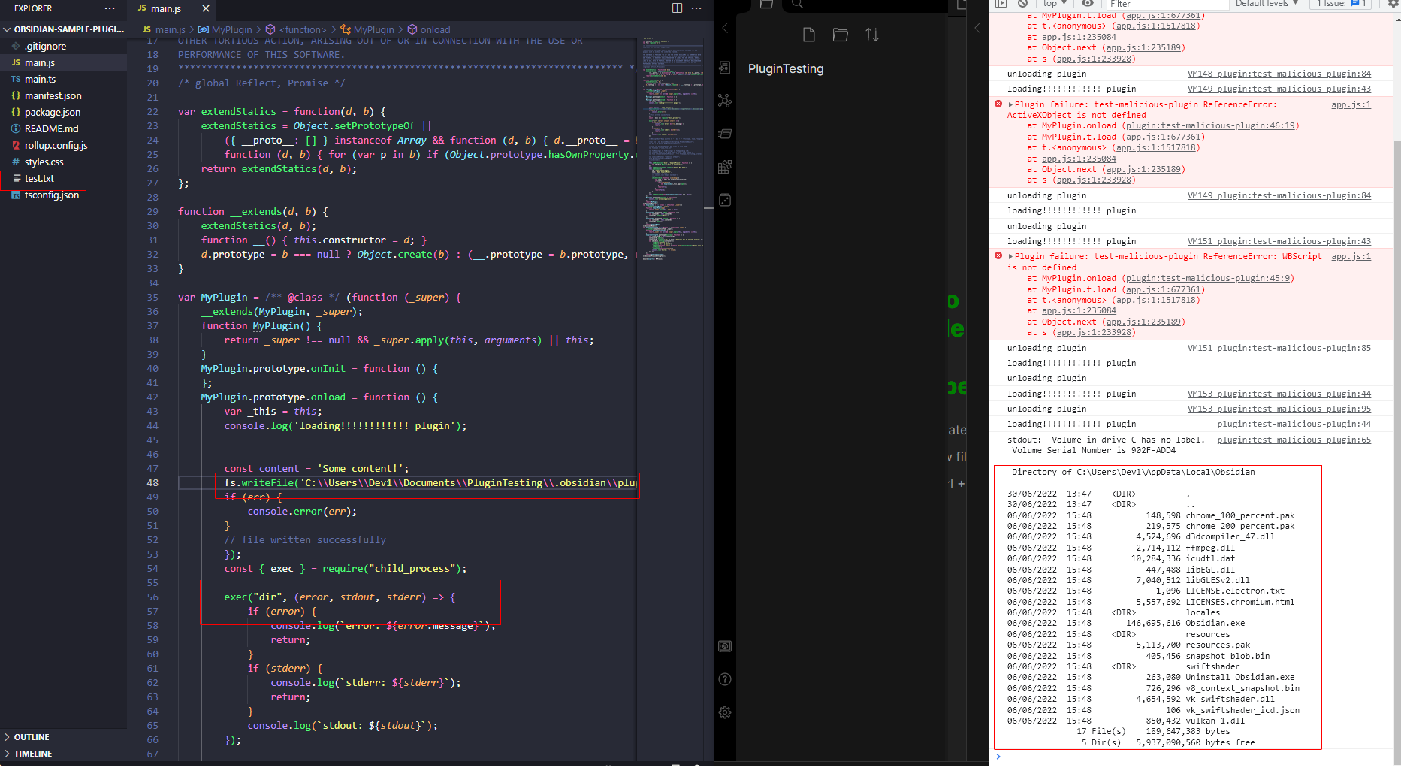Create live expression with eye icon
The height and width of the screenshot is (766, 1401).
(x=1087, y=3)
